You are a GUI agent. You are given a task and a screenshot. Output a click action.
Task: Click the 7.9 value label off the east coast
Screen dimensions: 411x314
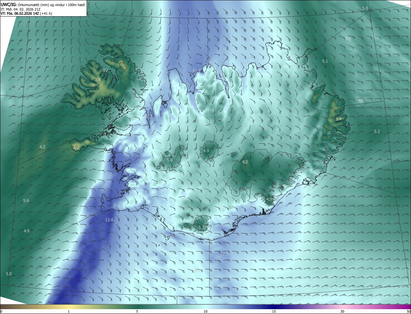click(x=360, y=101)
